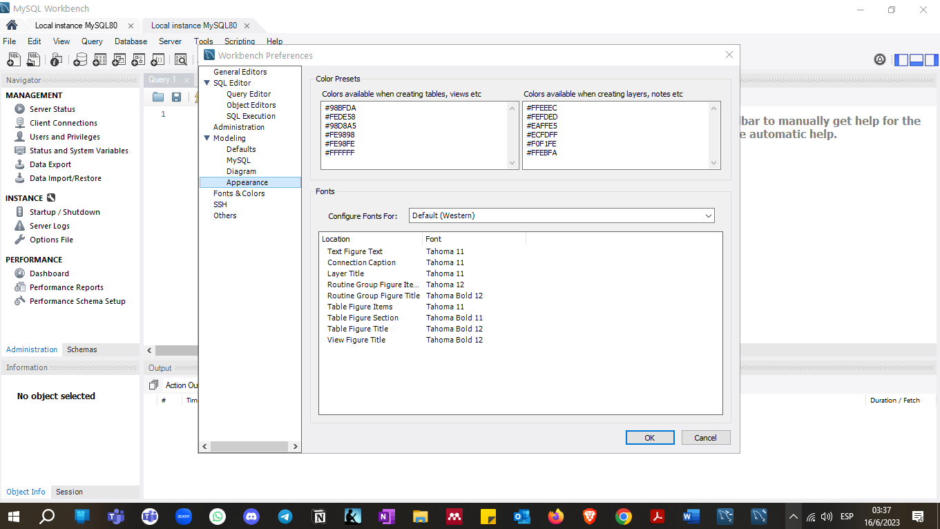The width and height of the screenshot is (940, 529).
Task: Open the Server menu
Action: pyautogui.click(x=170, y=41)
